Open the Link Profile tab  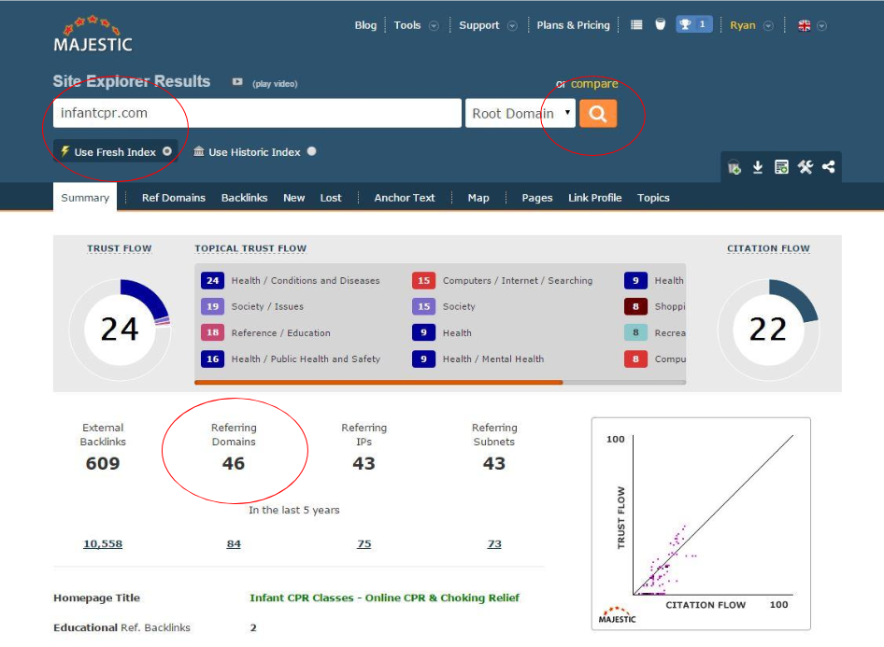tap(594, 198)
